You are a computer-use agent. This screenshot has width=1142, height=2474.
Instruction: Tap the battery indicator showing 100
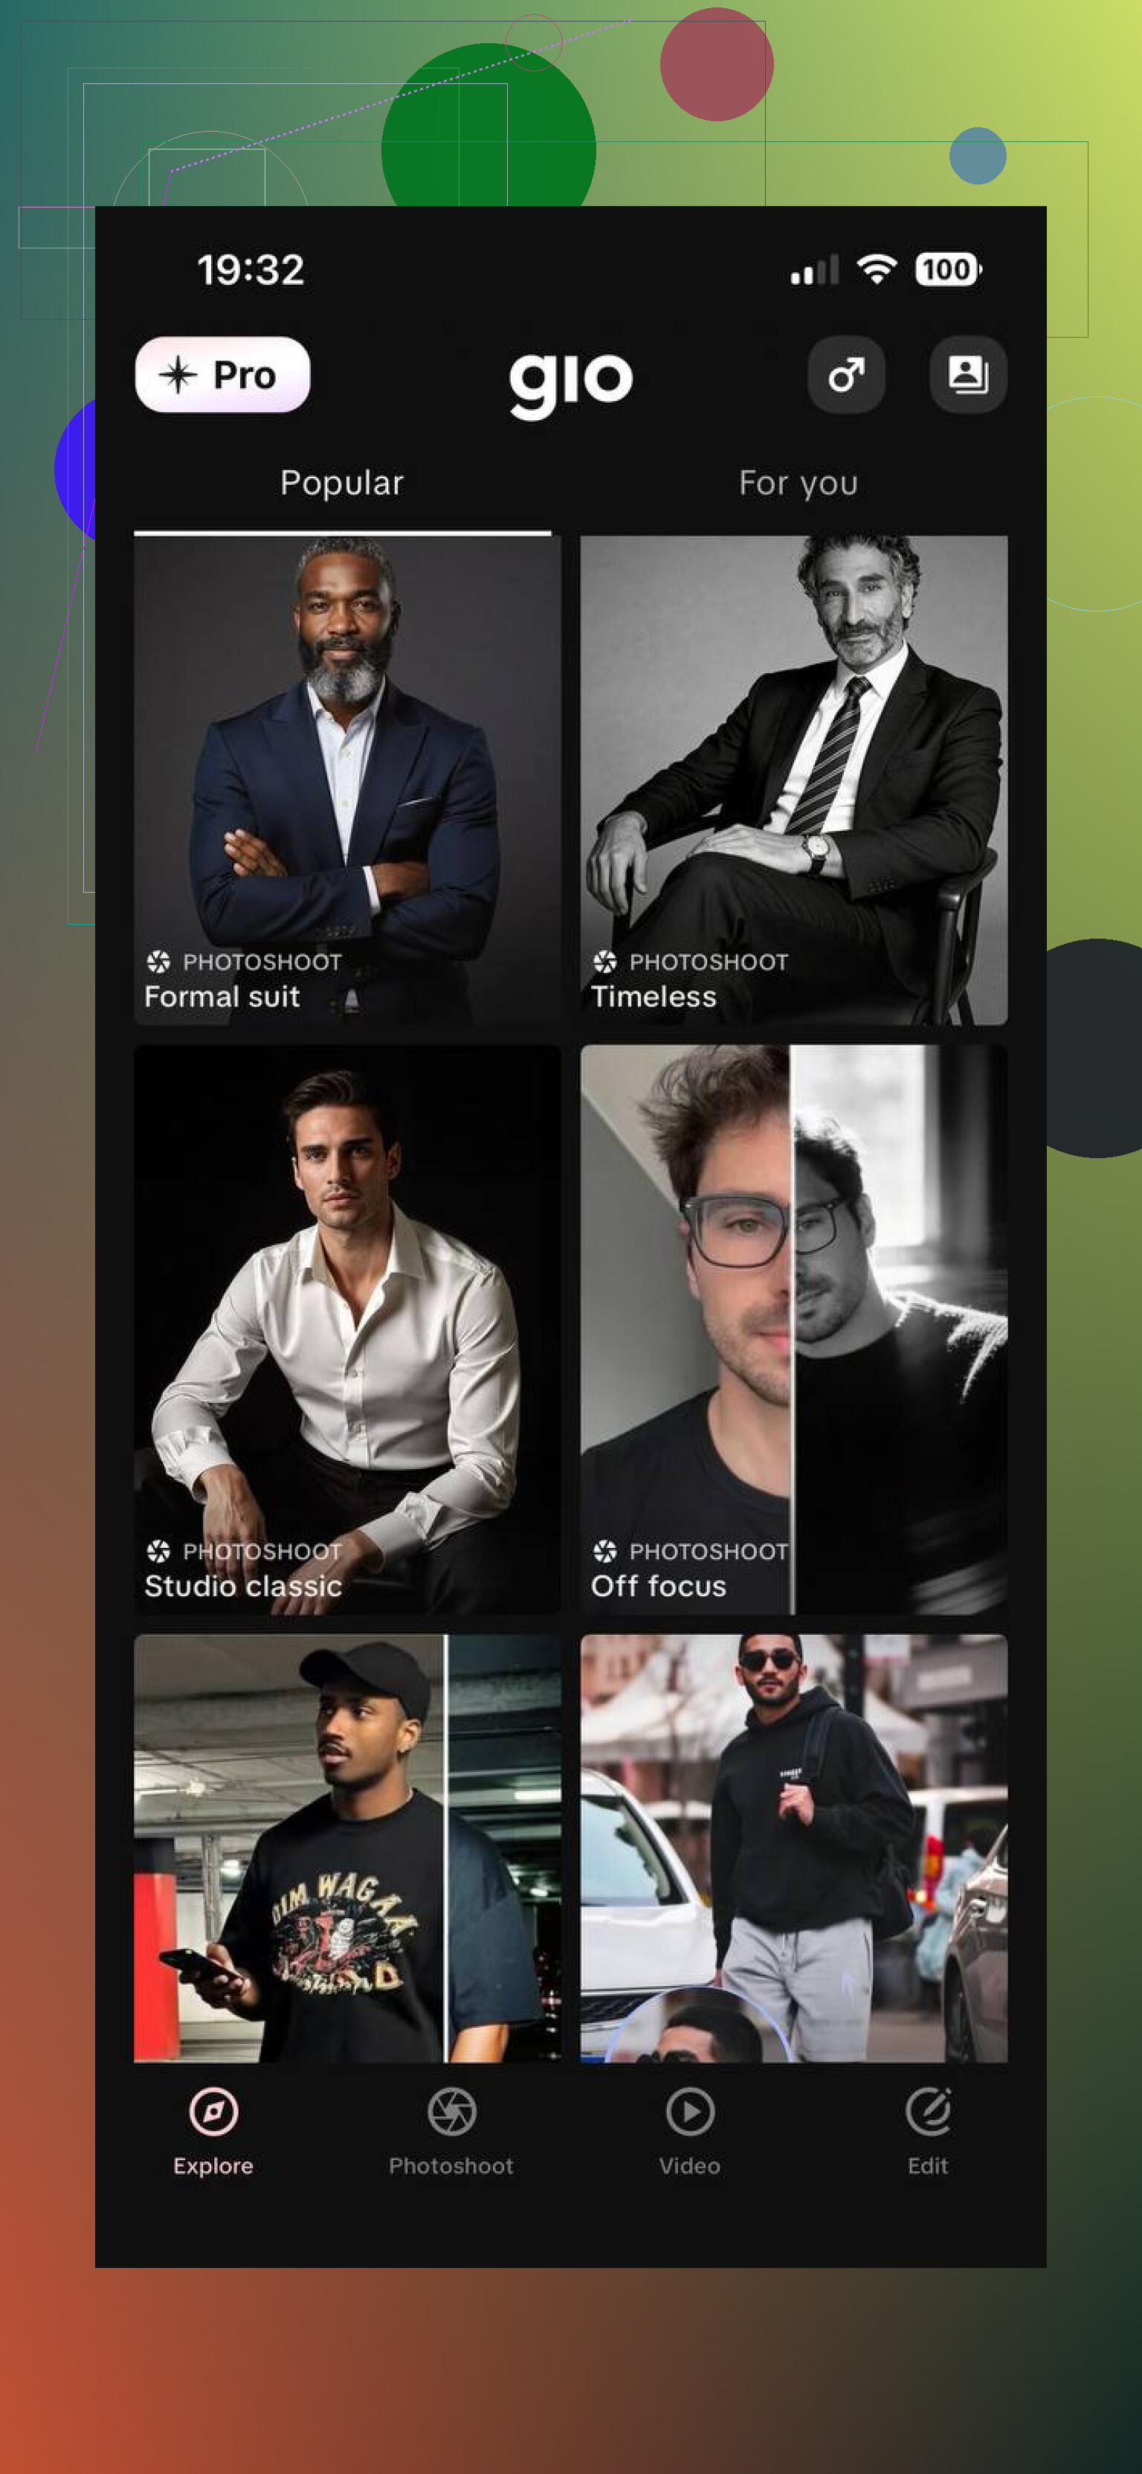tap(948, 269)
